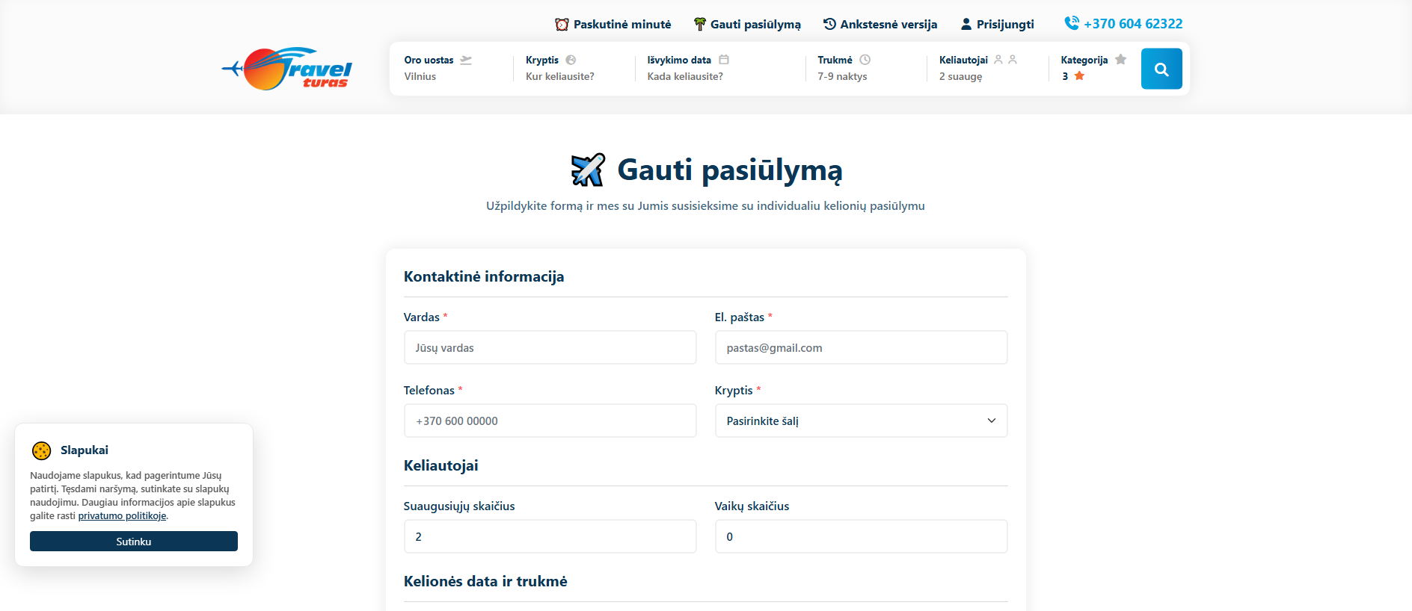Open Paskutinė minutė menu item
Image resolution: width=1412 pixels, height=611 pixels.
[x=613, y=25]
